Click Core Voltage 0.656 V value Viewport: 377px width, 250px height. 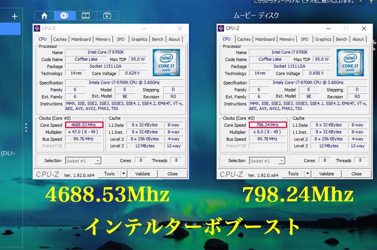(x=317, y=73)
